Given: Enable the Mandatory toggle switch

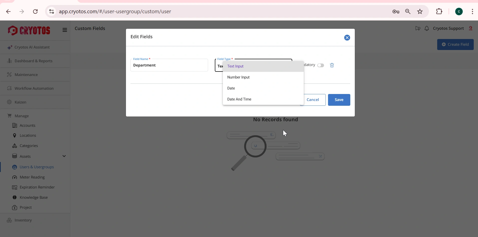Looking at the screenshot, I should 321,65.
